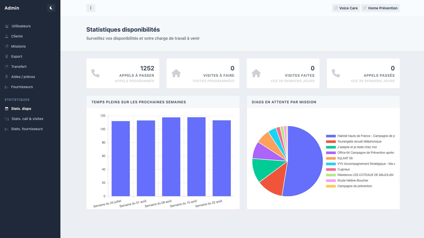
Task: Toggle Campagne de prévention legend swatch
Action: coord(331,186)
